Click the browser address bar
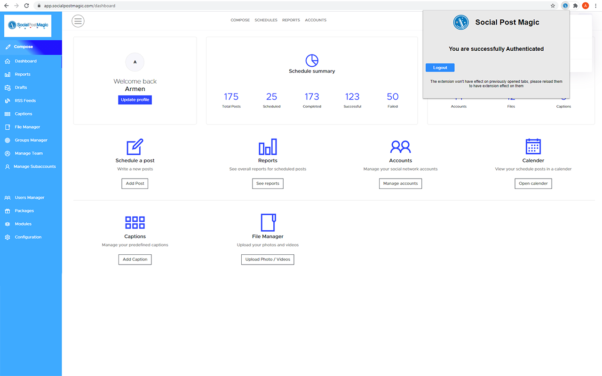 (292, 6)
